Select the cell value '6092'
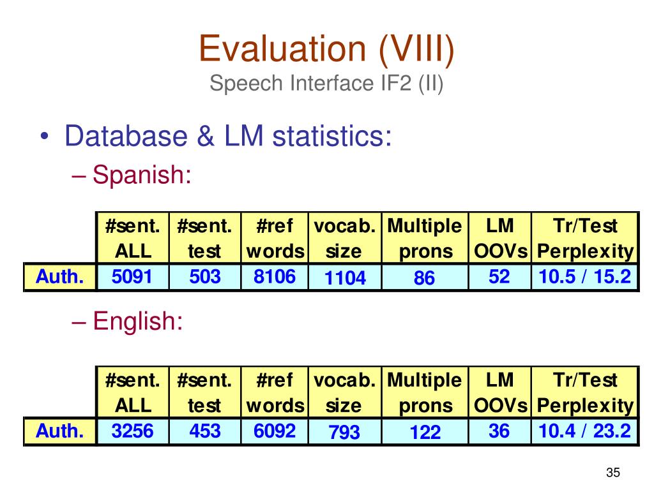654x490 pixels. click(275, 431)
